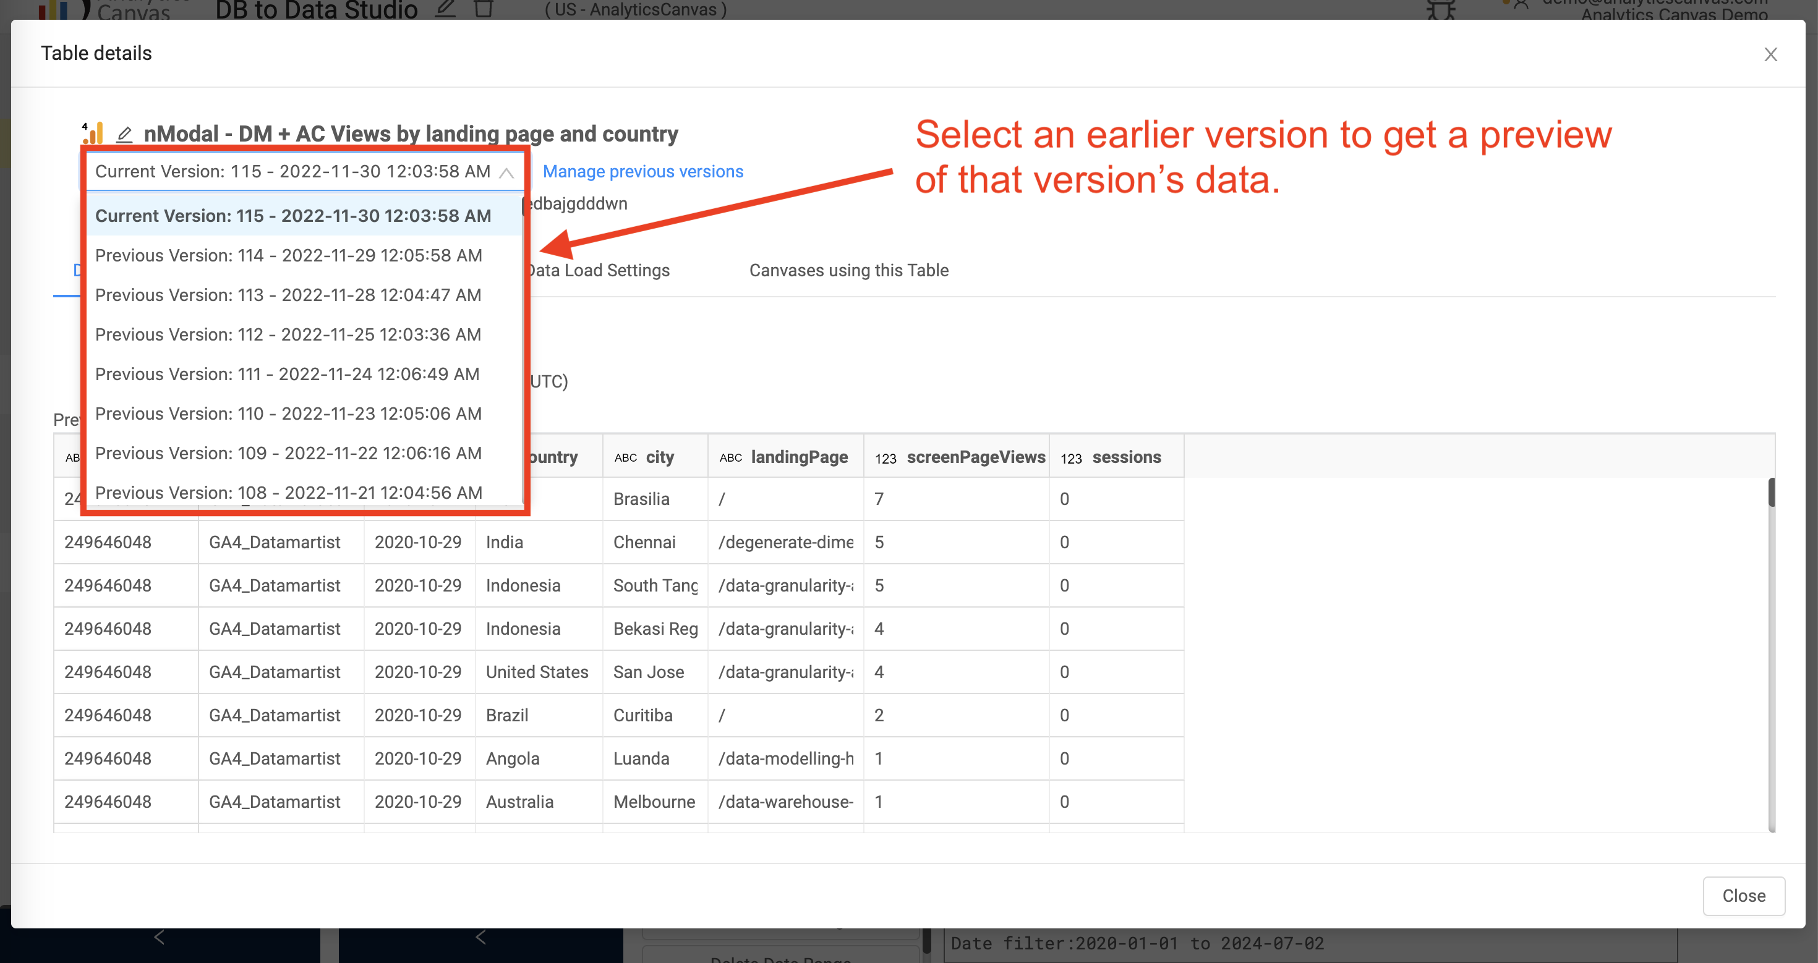This screenshot has width=1818, height=963.
Task: Open the Canvases using this Table tab
Action: coord(848,270)
